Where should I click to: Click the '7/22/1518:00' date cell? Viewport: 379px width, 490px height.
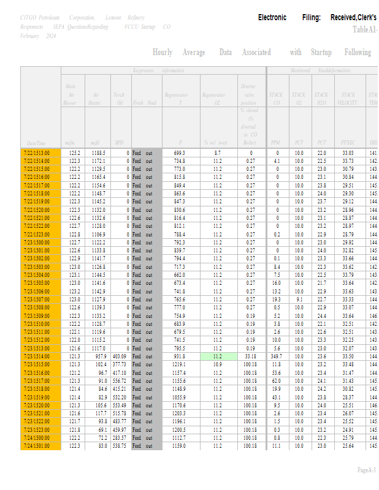[x=40, y=194]
